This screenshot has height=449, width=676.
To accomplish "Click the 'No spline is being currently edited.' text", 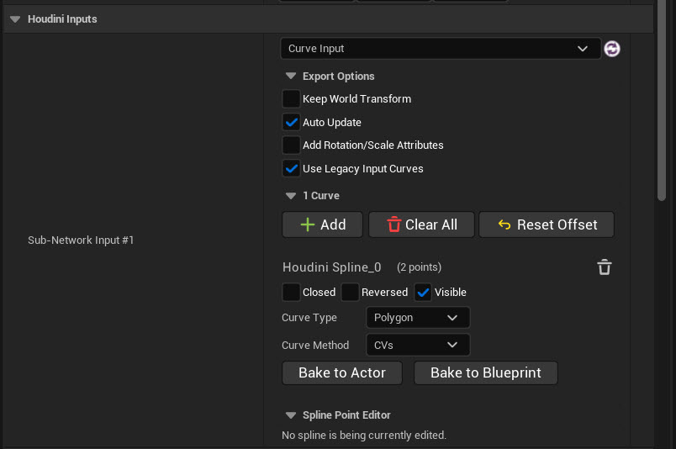I will 364,436.
